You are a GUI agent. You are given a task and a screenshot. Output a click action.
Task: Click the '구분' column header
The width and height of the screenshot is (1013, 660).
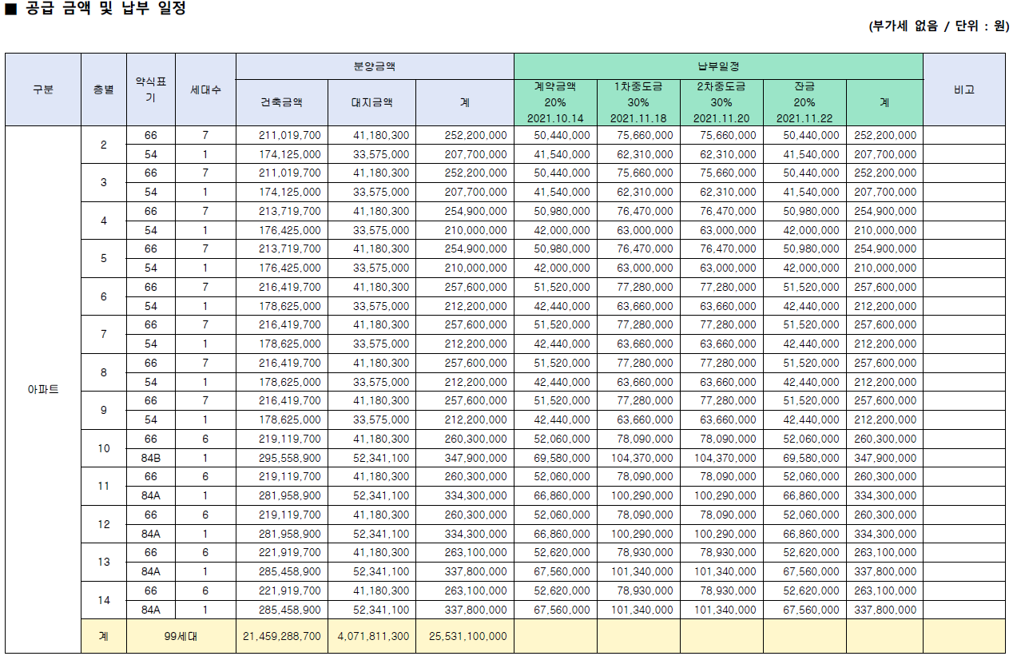click(x=43, y=89)
